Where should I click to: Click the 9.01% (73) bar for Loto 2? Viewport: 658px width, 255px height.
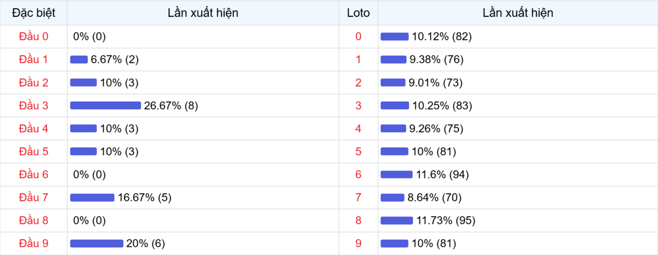(x=393, y=83)
